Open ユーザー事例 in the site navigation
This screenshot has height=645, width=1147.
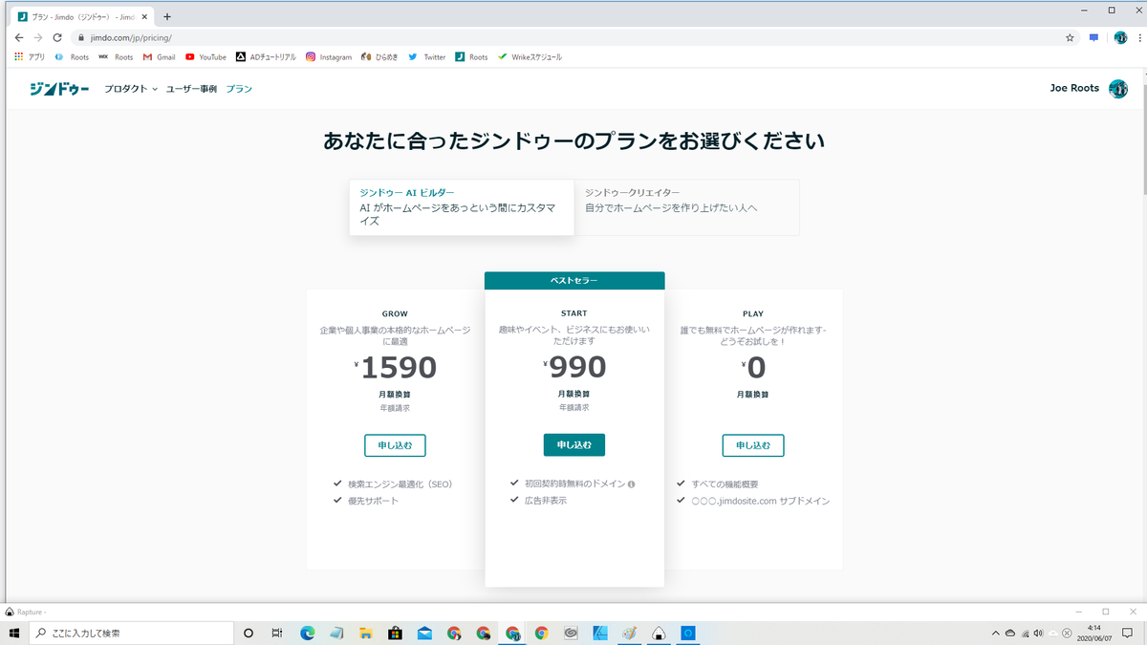click(x=191, y=89)
